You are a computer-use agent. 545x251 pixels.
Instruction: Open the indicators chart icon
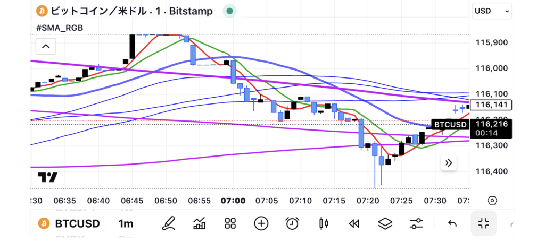(x=200, y=223)
